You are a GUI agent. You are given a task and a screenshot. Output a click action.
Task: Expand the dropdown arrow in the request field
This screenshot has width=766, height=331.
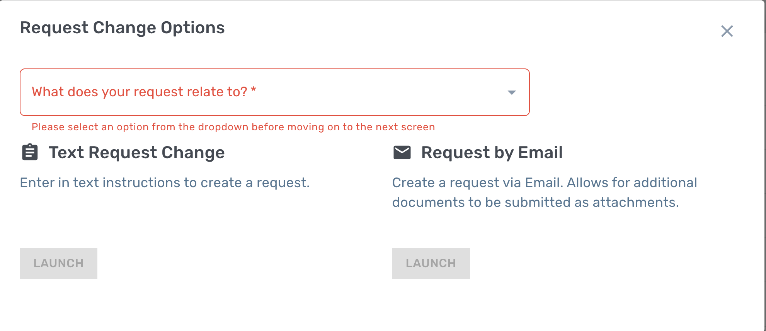pos(511,92)
